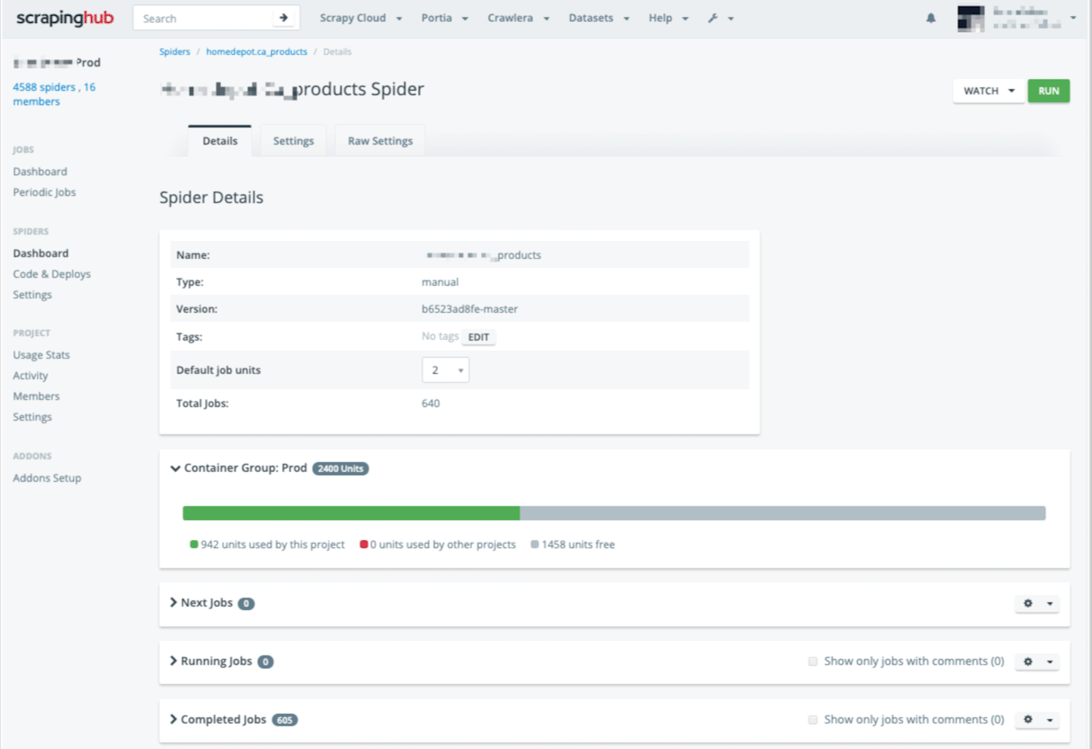The image size is (1092, 749).
Task: Open the Datasets menu
Action: pos(599,18)
